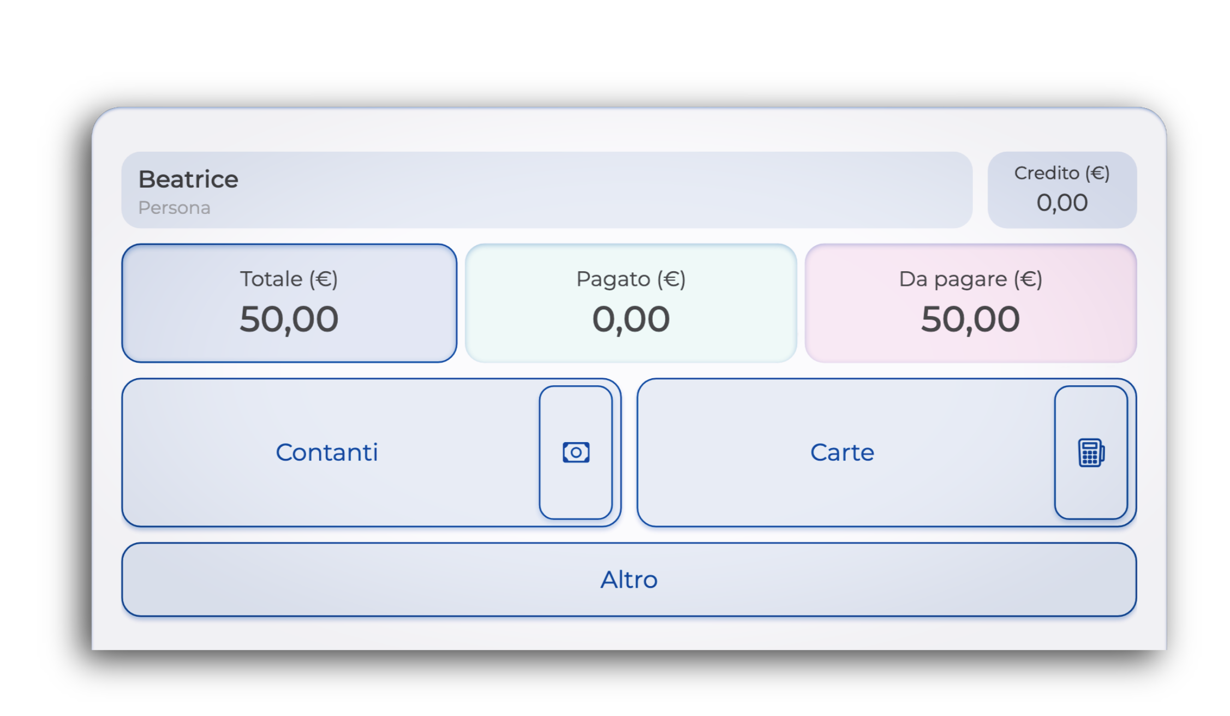Click the Pagato (€) label
1230x716 pixels.
click(x=631, y=279)
